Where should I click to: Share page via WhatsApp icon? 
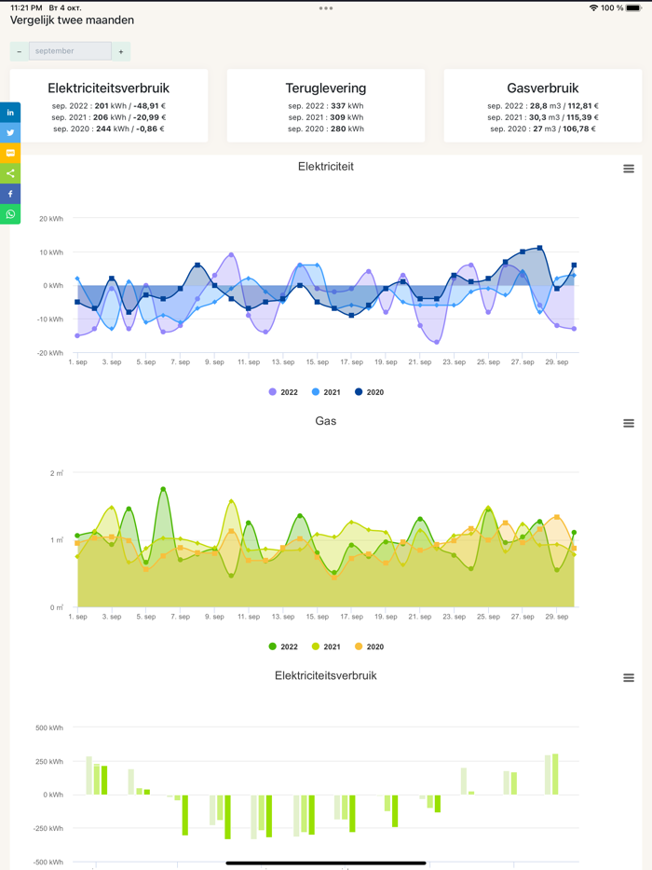[x=10, y=214]
